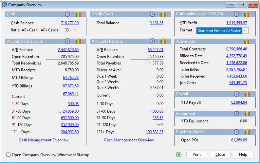Open Billed to Date 4,292,770.49 link
This screenshot has width=260, height=163.
[x=237, y=56]
